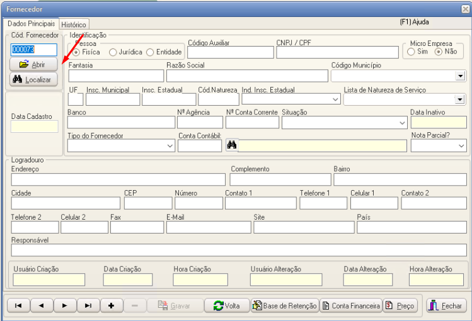Click the Fechar button

(446, 305)
